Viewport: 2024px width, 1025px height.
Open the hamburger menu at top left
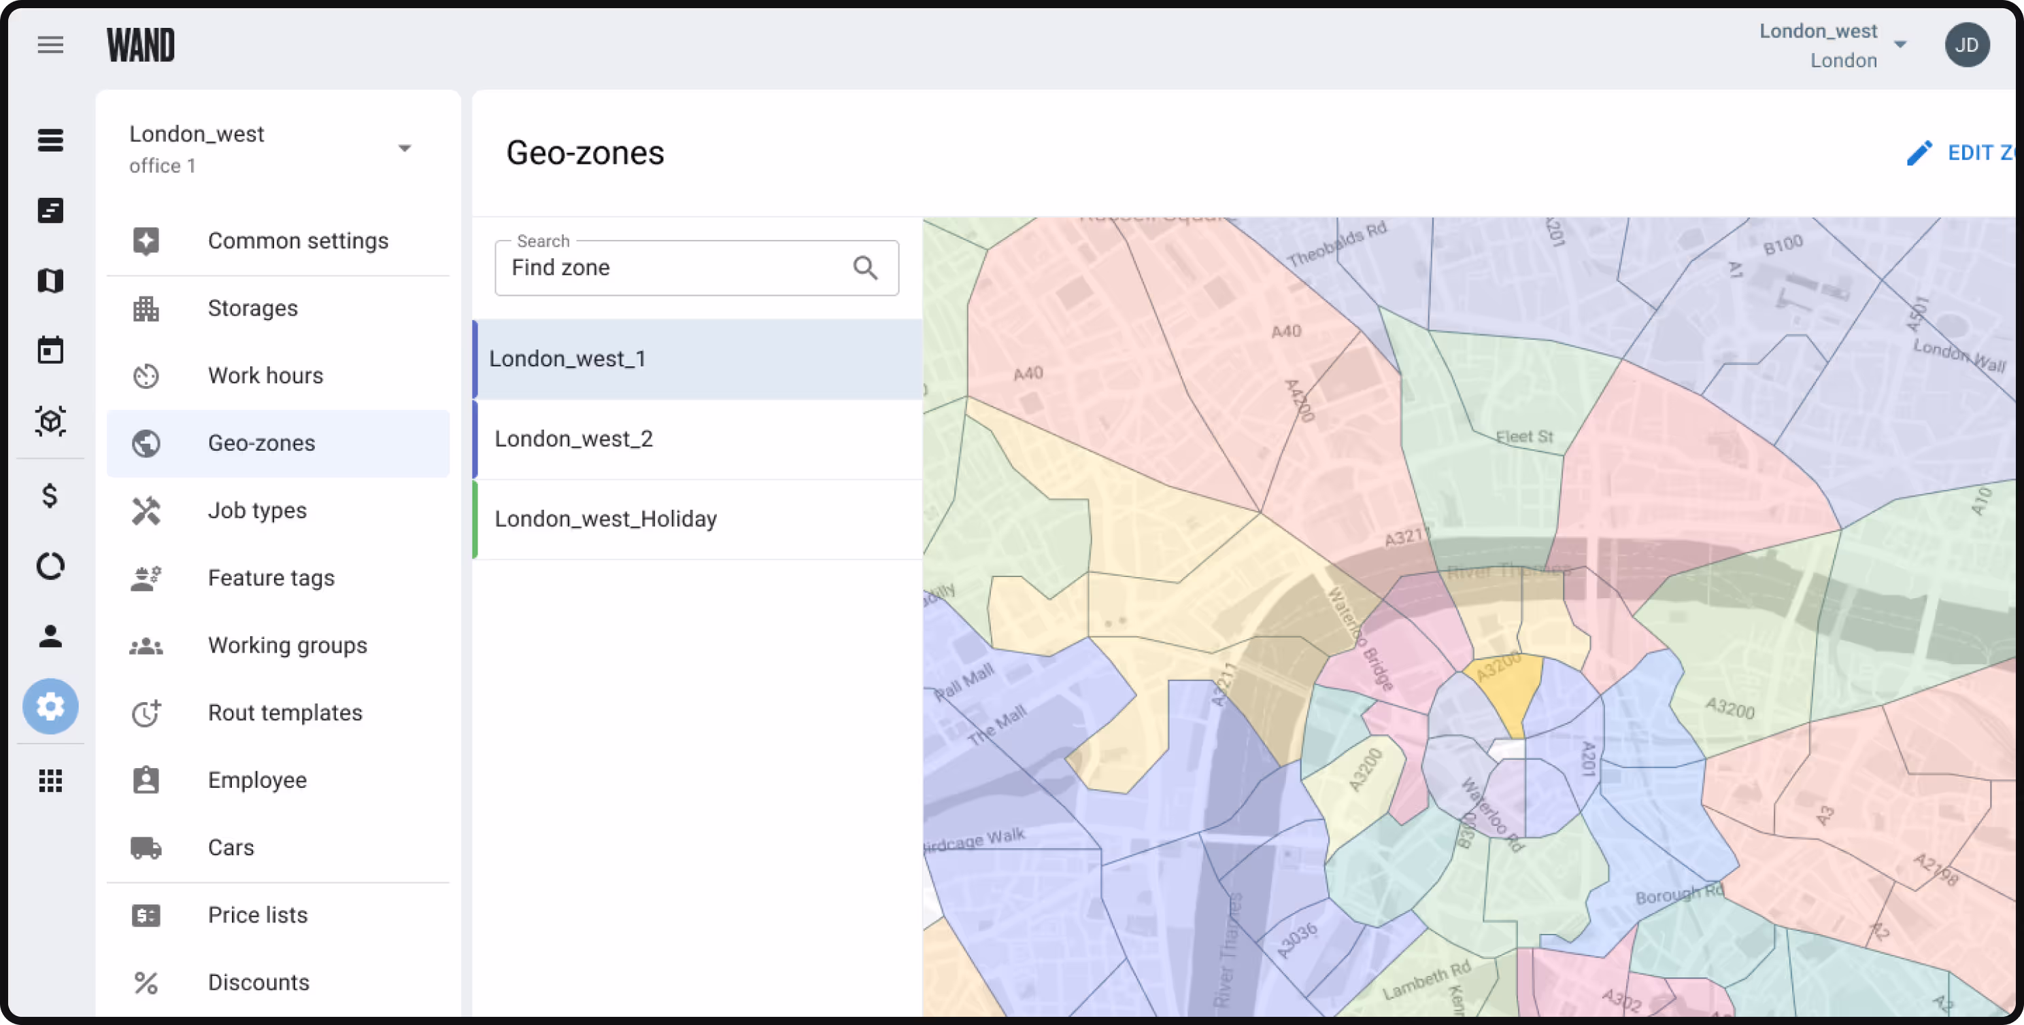pos(50,45)
